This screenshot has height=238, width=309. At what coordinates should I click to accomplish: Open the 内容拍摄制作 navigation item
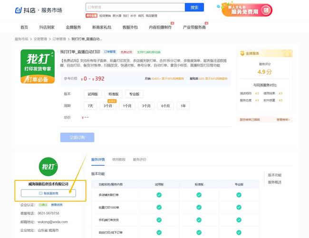click(160, 27)
